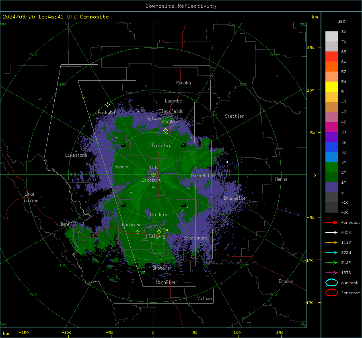Click the Lacombe city label
This screenshot has width=362, height=338.
(173, 101)
